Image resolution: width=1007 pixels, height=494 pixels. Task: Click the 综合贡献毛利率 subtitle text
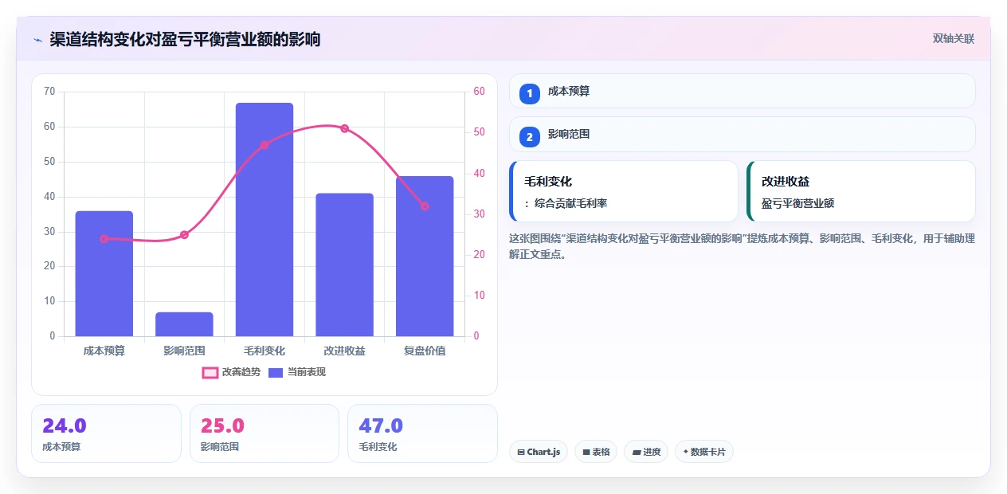[571, 204]
